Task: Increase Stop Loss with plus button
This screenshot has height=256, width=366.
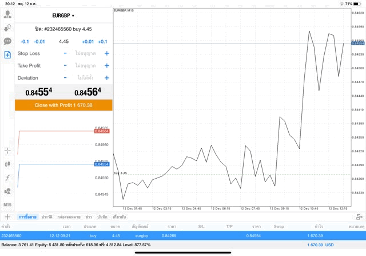Action: tap(107, 54)
